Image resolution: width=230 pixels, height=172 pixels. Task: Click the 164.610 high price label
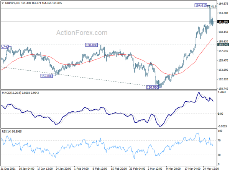(x=201, y=5)
